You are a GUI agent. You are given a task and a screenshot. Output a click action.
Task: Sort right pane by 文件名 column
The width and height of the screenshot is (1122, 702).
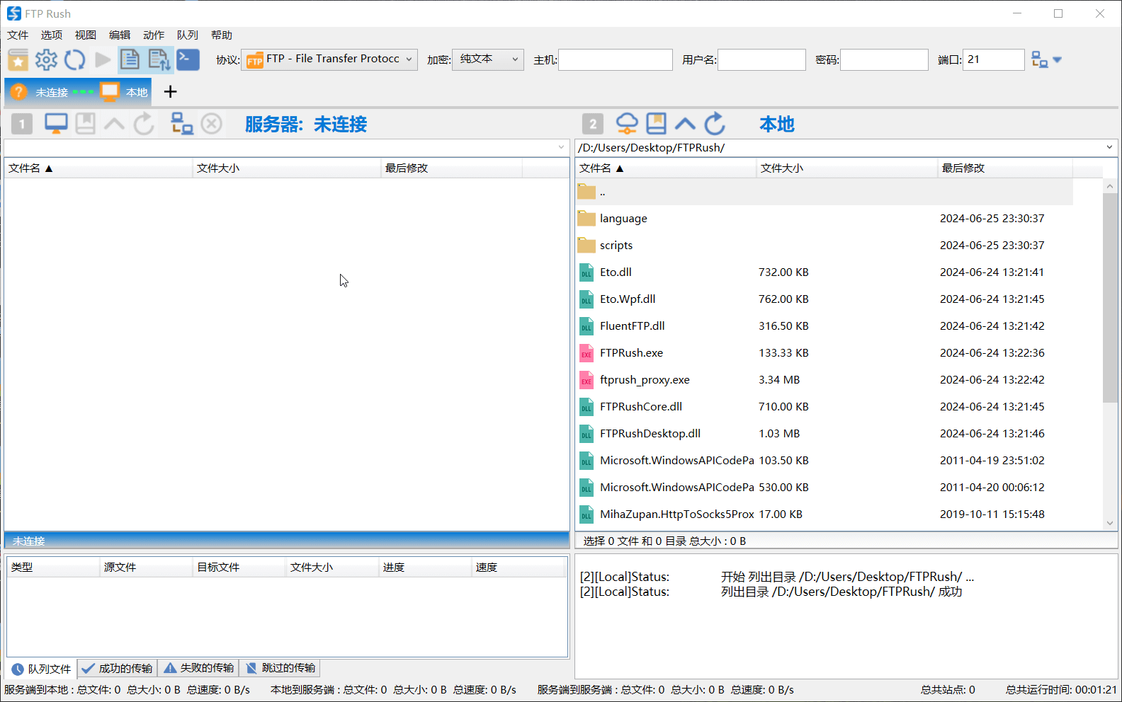point(666,168)
